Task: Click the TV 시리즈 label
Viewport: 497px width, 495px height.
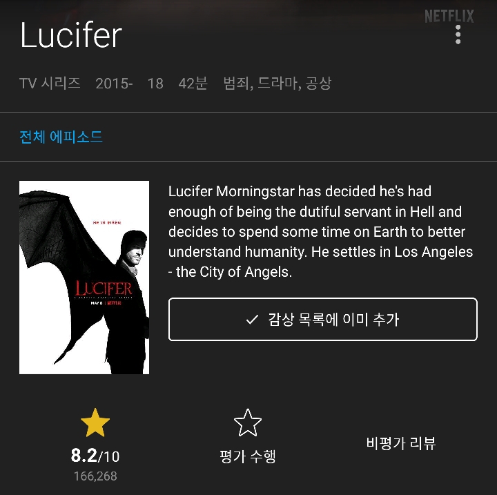Action: pos(50,84)
